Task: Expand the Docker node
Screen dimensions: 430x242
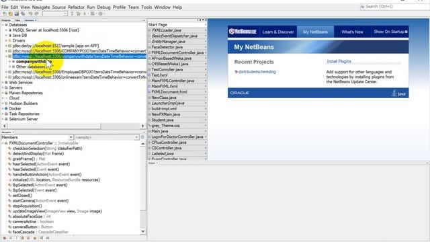Action: (x=3, y=108)
